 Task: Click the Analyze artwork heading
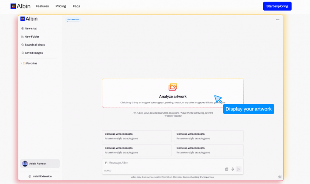[x=173, y=96]
